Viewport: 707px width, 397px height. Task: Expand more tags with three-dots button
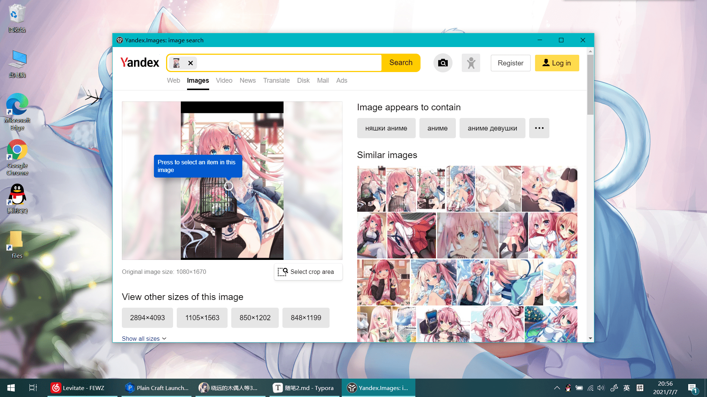point(539,128)
